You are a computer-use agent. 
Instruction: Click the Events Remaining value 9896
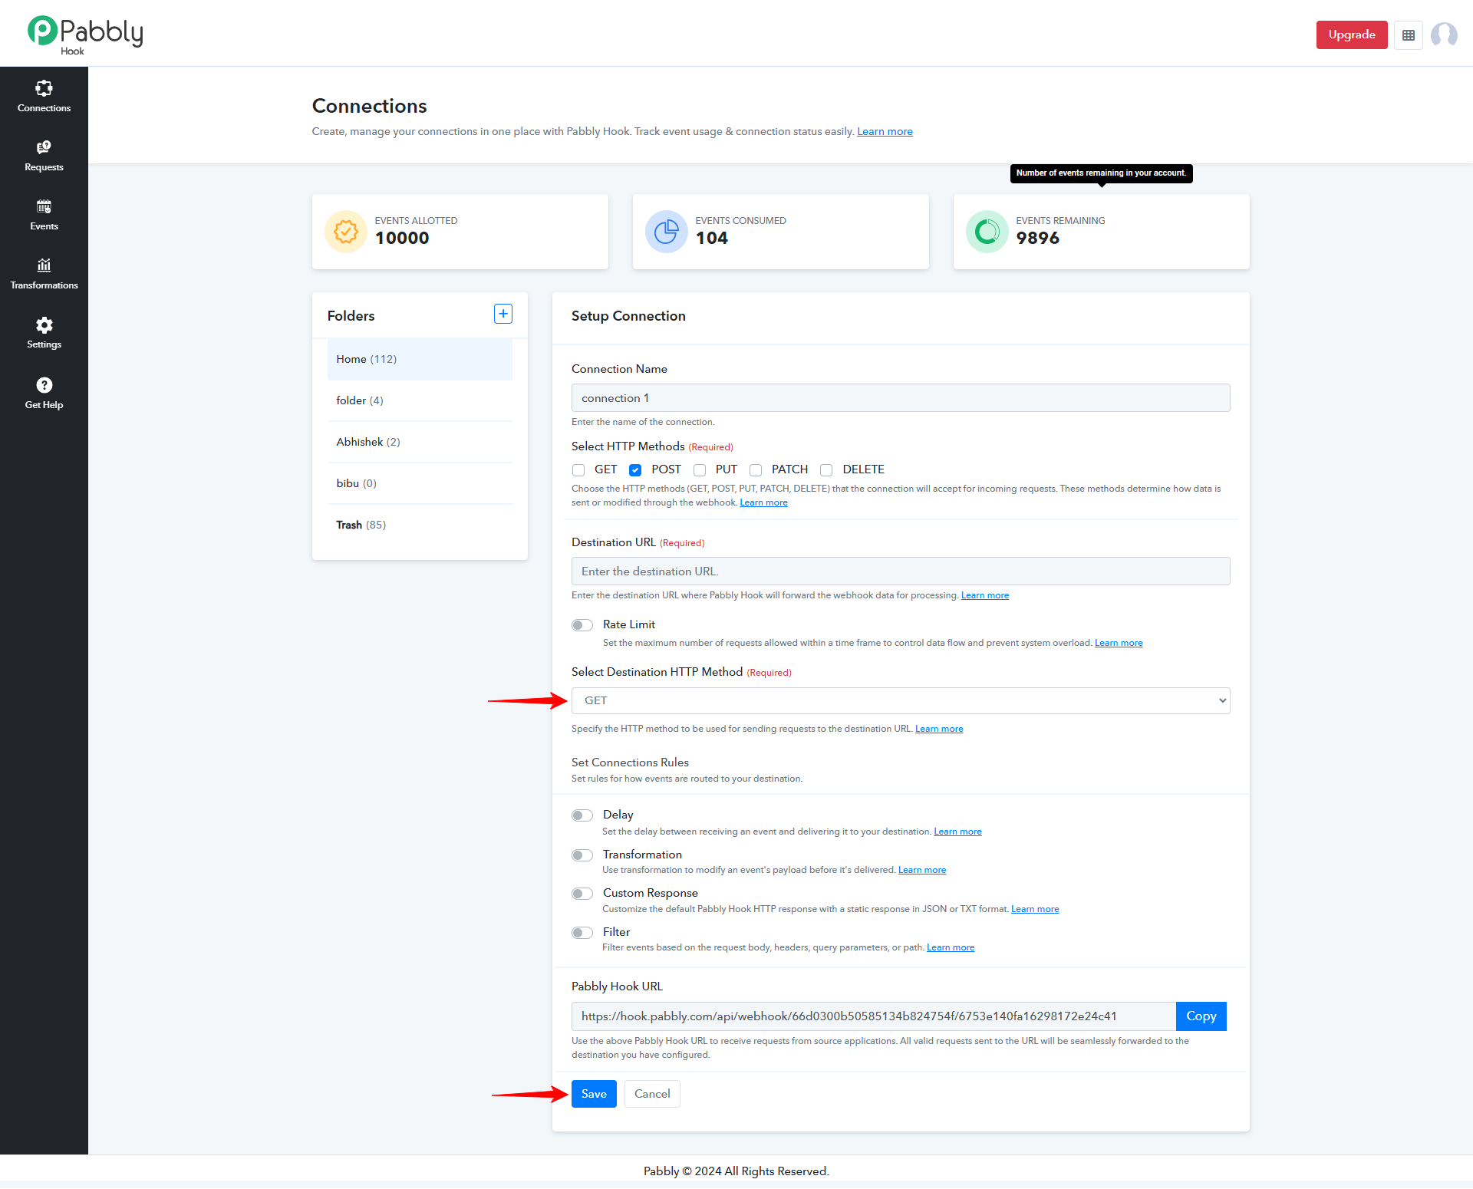1038,239
